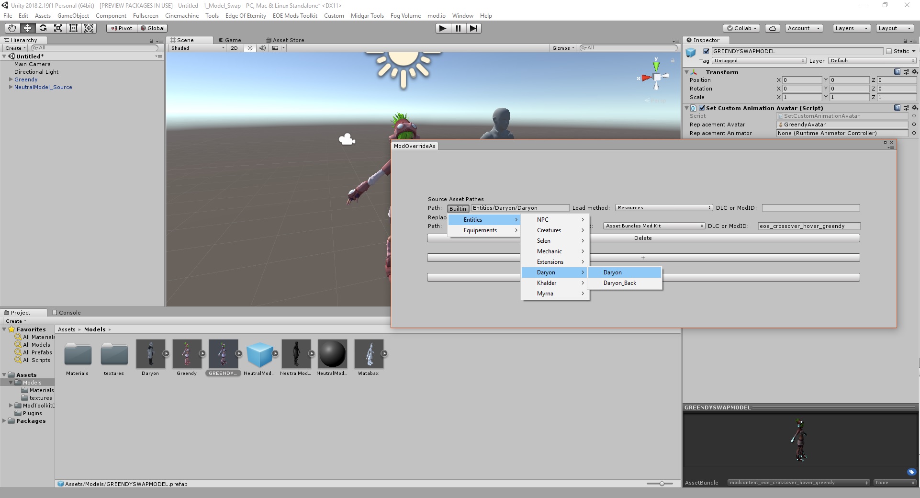
Task: Open the Gizmos dropdown
Action: [563, 48]
